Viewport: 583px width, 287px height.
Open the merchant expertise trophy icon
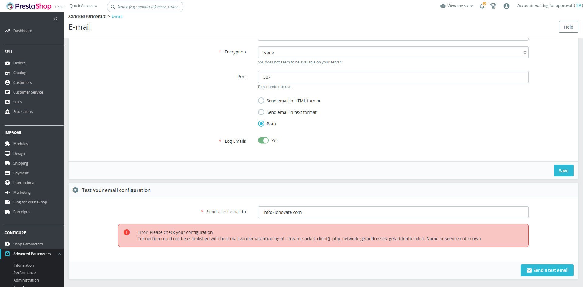point(493,6)
